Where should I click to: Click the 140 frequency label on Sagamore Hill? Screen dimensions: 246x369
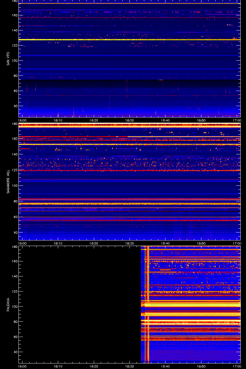click(14, 154)
